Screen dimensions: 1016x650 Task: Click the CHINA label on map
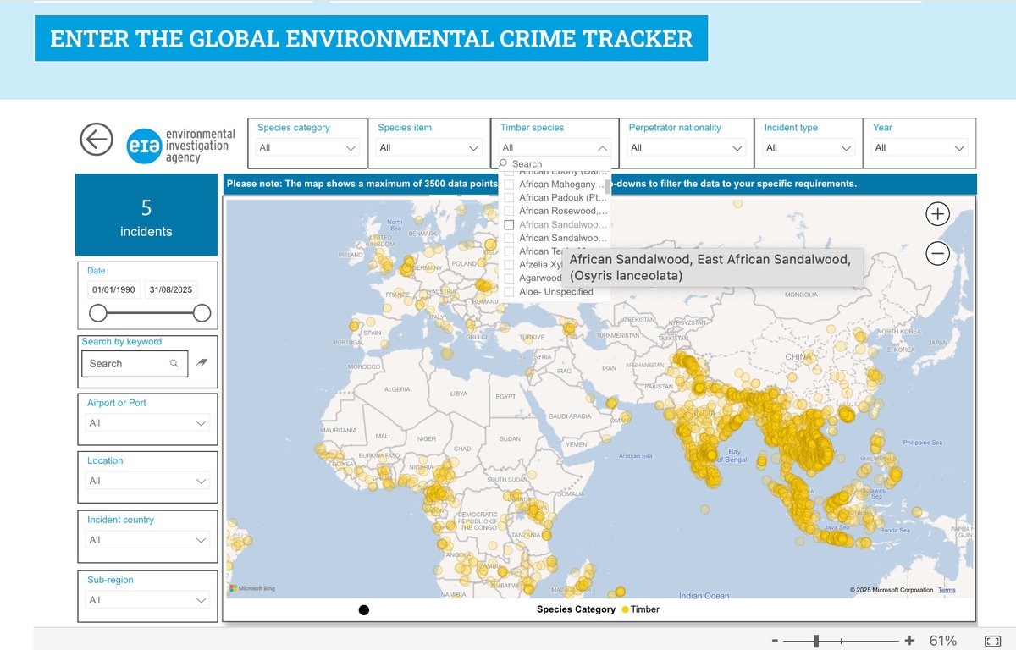point(798,357)
